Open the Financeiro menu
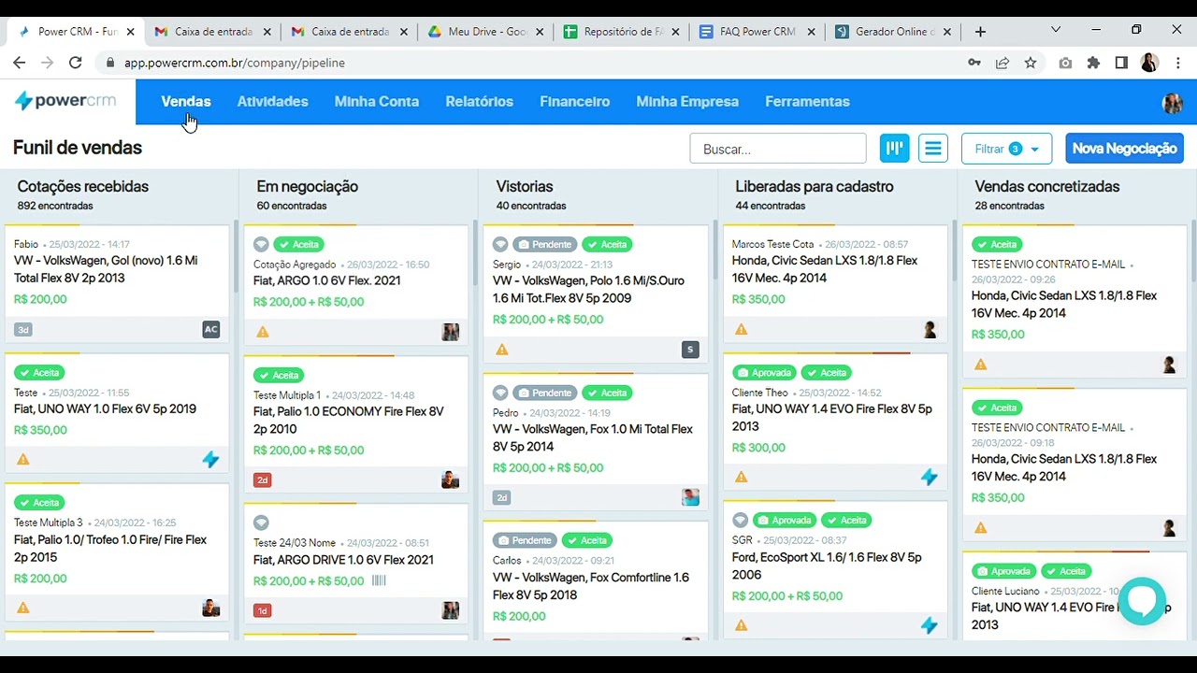 coord(575,101)
